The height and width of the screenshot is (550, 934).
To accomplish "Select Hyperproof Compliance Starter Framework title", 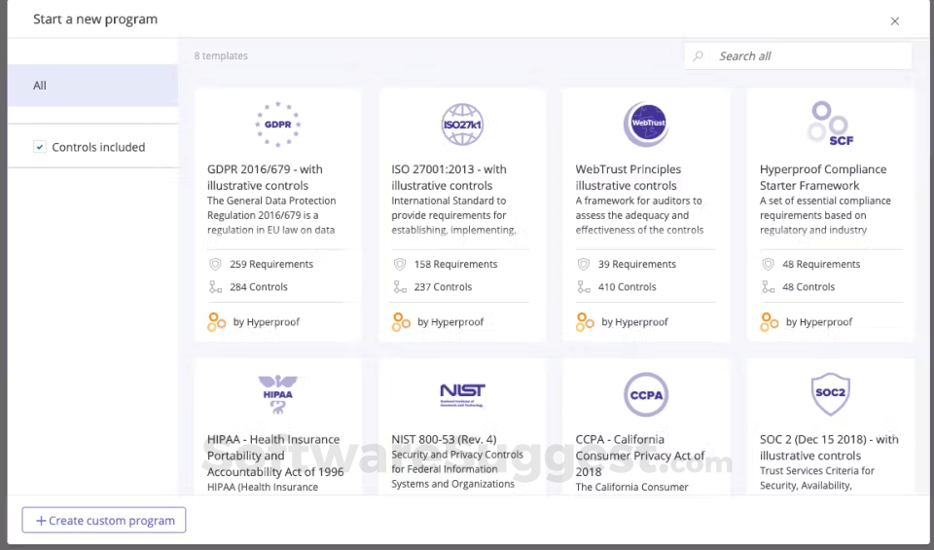I will [x=823, y=177].
